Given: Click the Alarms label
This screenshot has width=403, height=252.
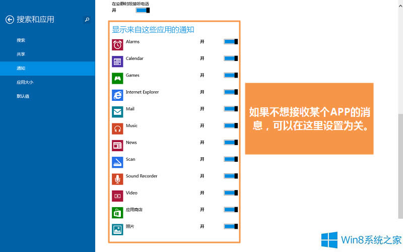Looking at the screenshot, I should [x=132, y=42].
